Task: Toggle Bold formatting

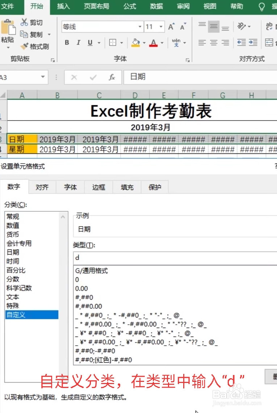Action: [x=67, y=42]
